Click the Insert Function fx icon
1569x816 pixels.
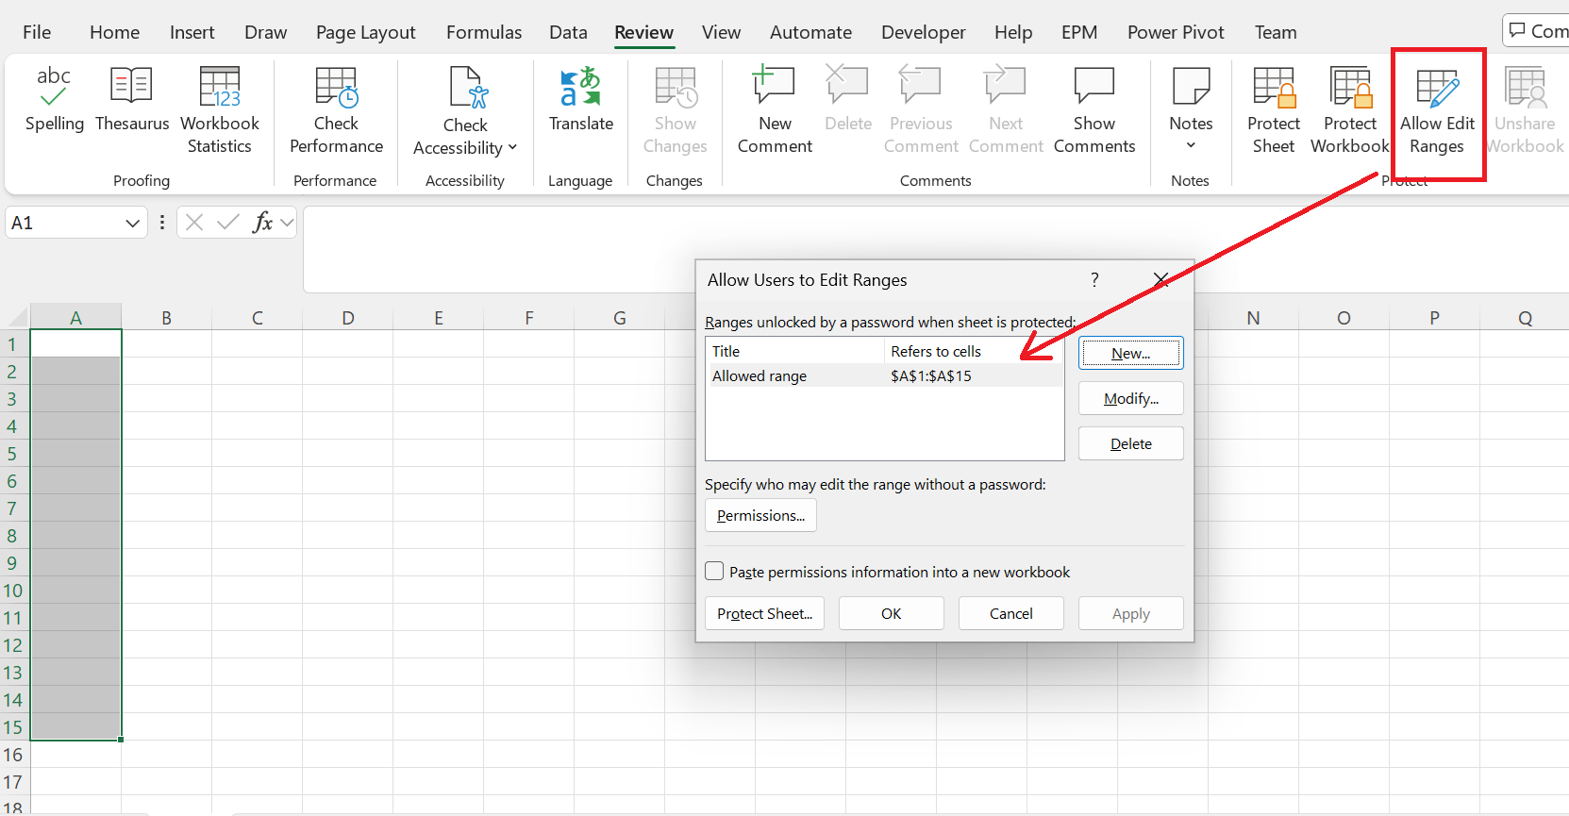click(x=263, y=223)
